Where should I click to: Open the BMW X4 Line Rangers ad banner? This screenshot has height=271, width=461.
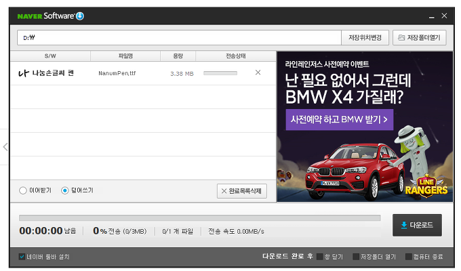coord(365,127)
